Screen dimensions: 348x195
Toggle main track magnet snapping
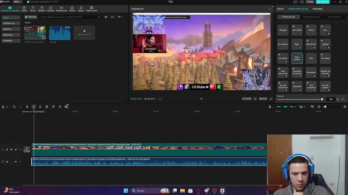pos(279,107)
